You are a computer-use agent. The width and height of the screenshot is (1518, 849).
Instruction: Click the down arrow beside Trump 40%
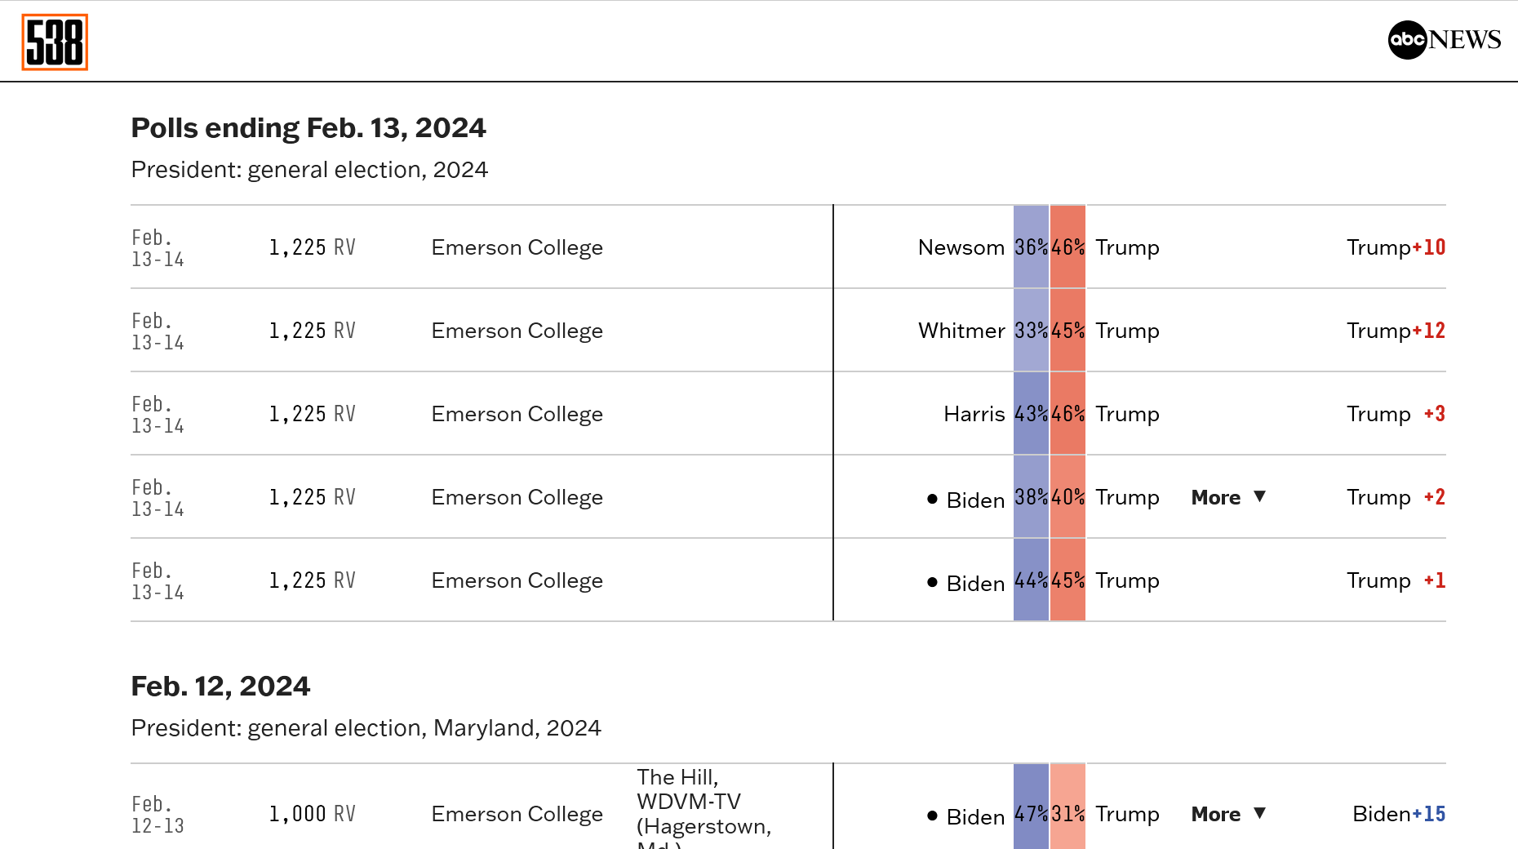(1259, 496)
